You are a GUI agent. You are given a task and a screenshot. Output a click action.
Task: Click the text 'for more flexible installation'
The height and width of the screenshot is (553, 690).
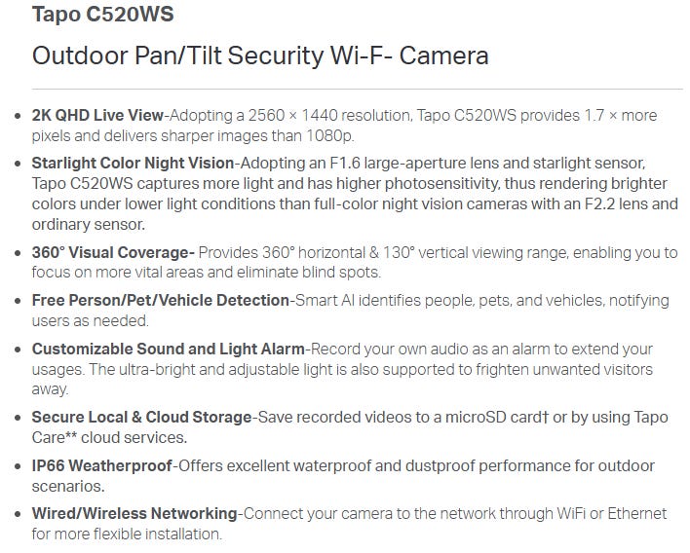(127, 534)
